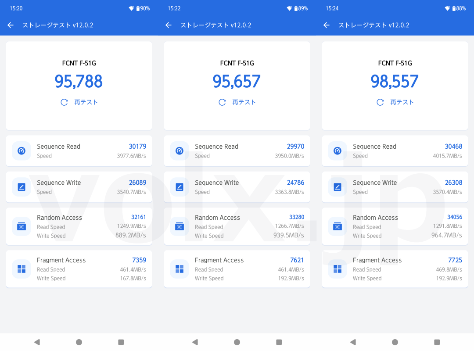The height and width of the screenshot is (351, 474).
Task: Tap the battery icon showing 90%
Action: pyautogui.click(x=138, y=8)
